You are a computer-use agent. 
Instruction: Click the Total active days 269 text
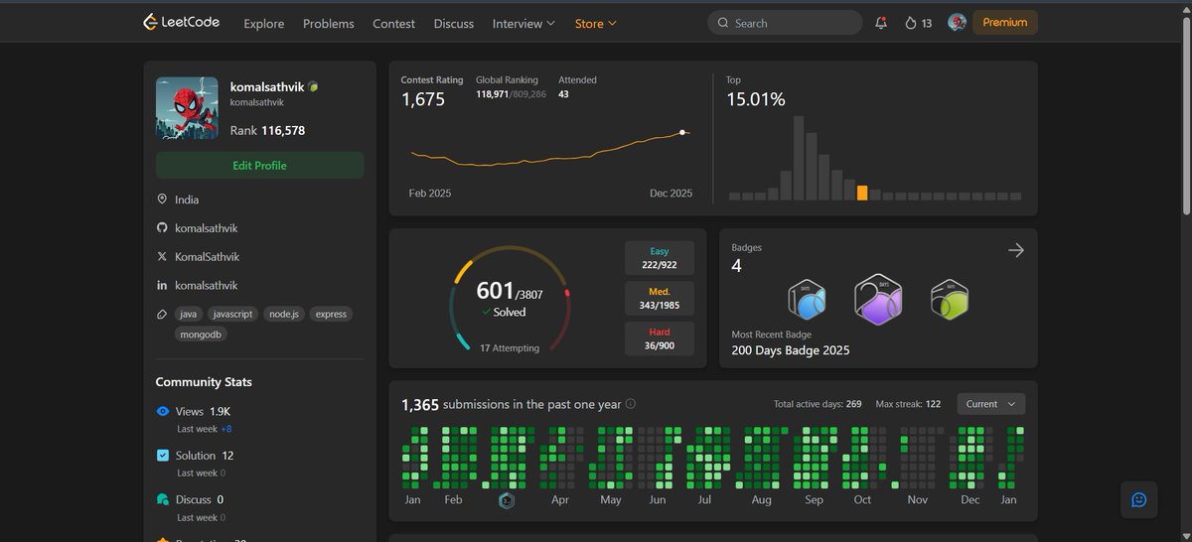818,404
